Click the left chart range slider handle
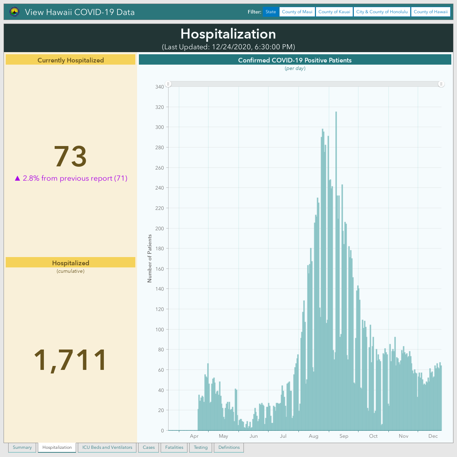The width and height of the screenshot is (457, 457). coord(168,84)
